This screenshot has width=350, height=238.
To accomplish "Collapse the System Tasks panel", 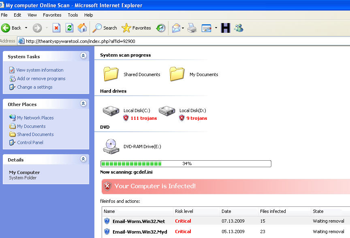I will [x=83, y=55].
